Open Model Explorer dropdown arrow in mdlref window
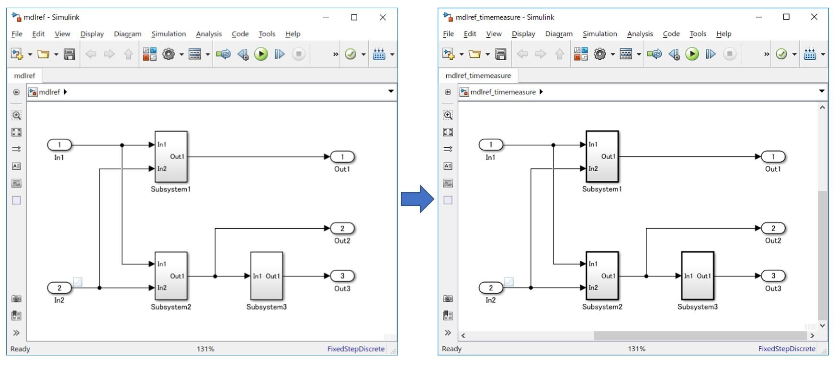The image size is (837, 365). pos(208,55)
